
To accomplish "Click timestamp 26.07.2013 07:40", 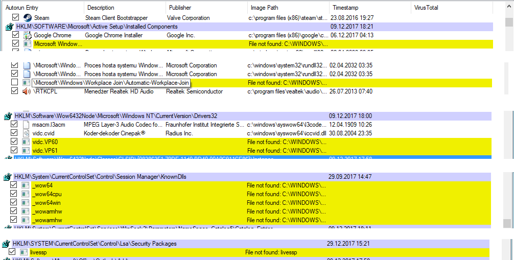I will tap(351, 91).
